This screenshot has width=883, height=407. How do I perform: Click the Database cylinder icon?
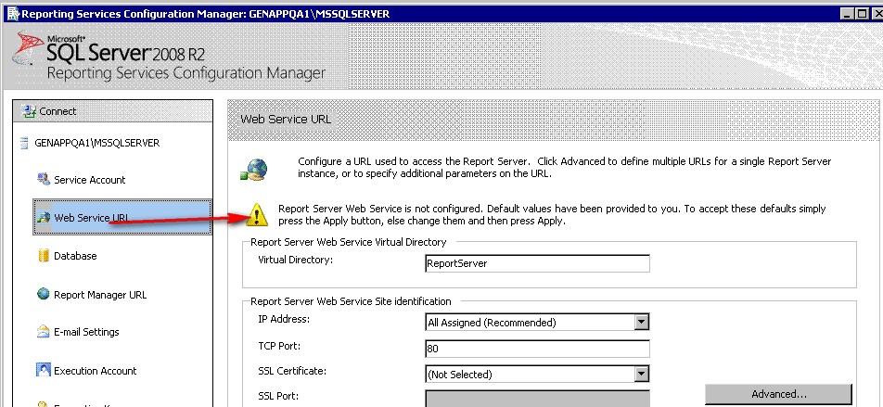44,256
